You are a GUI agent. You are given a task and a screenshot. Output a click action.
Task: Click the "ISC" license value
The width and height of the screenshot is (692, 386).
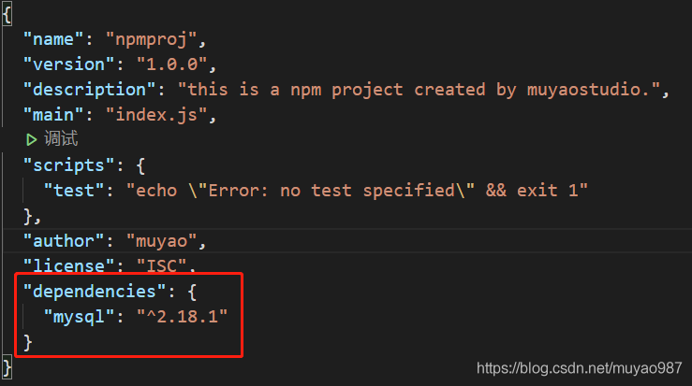(x=161, y=265)
